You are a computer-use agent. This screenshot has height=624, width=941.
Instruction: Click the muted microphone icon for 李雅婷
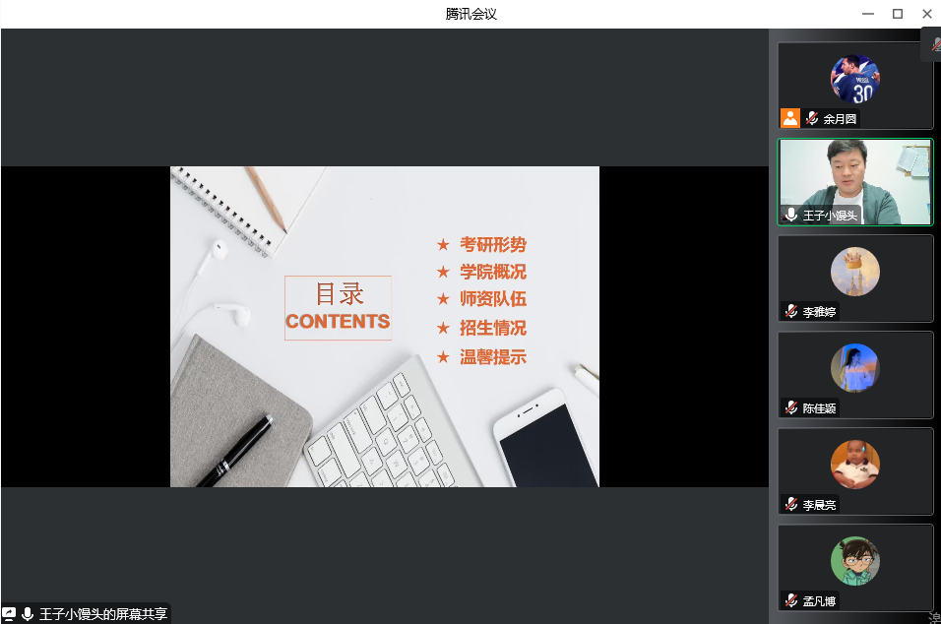pyautogui.click(x=791, y=311)
